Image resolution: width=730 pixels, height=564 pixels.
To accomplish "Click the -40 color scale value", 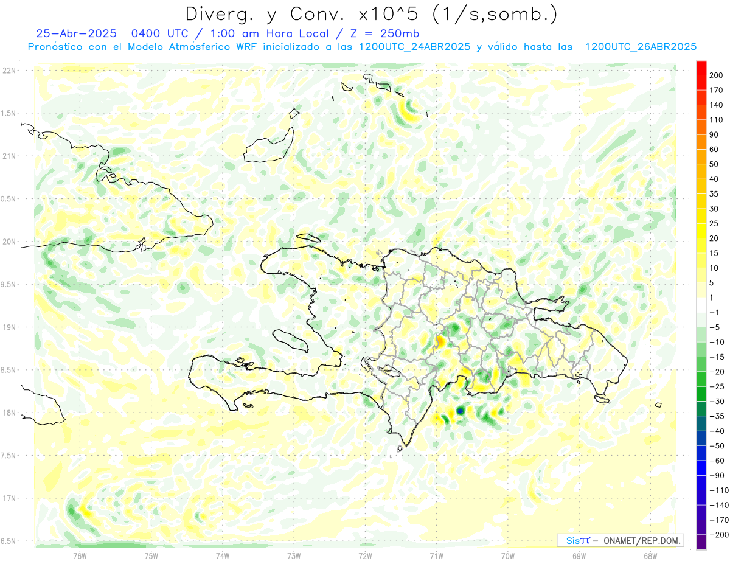I will click(x=716, y=431).
